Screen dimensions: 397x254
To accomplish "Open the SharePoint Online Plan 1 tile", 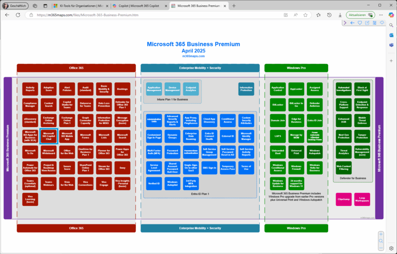I will [x=86, y=168].
